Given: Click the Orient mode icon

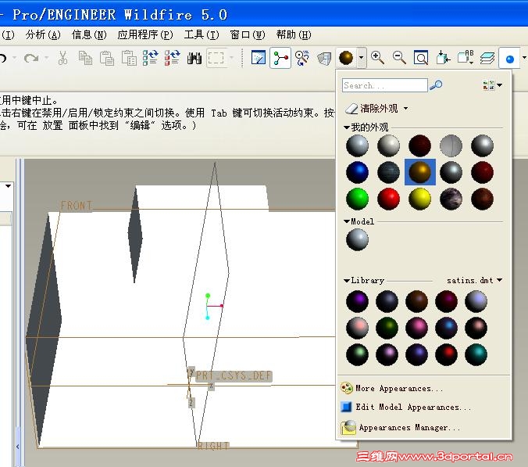Looking at the screenshot, I should click(302, 58).
